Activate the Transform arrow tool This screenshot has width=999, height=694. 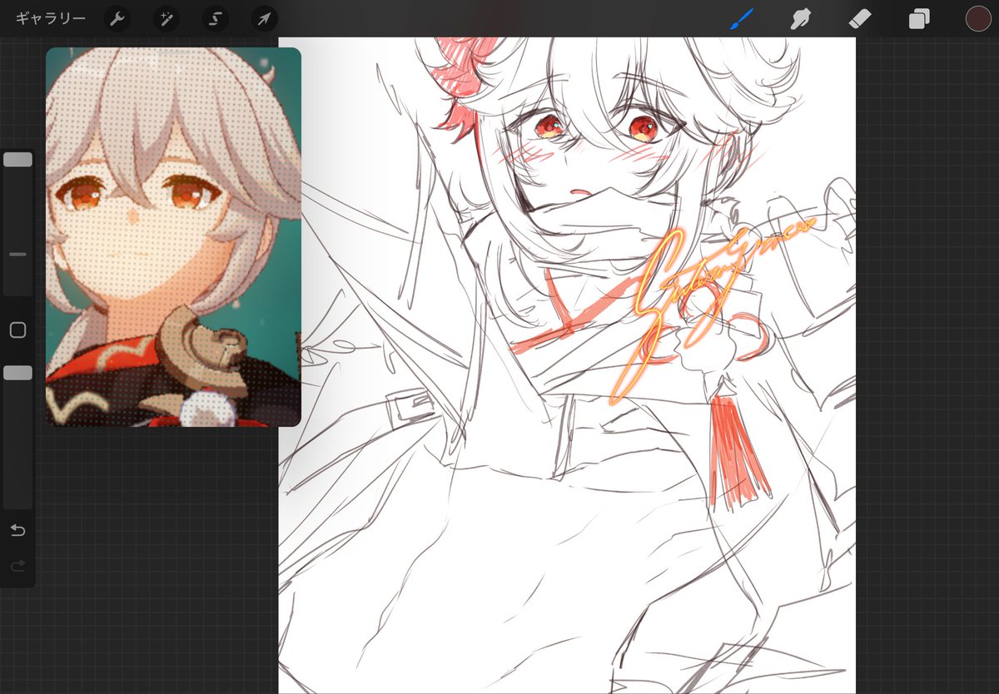[x=265, y=18]
